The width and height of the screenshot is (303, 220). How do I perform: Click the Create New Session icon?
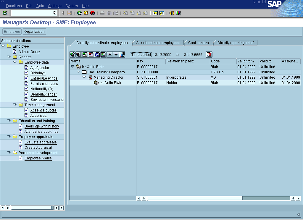coord(155,13)
